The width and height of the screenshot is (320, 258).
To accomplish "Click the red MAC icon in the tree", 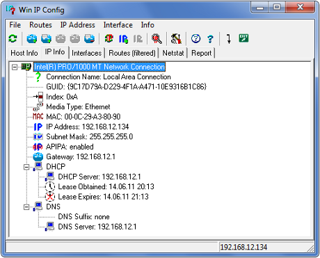I will [38, 117].
